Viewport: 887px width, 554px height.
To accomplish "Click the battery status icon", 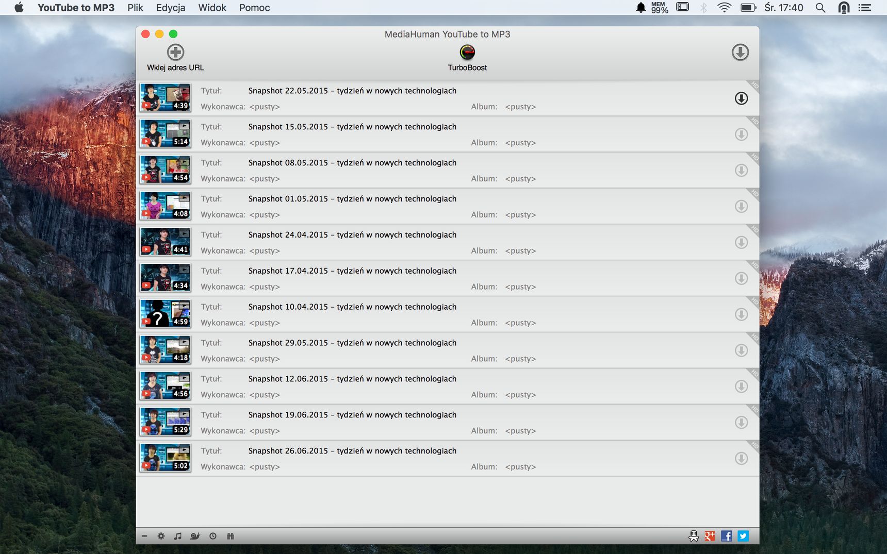I will [x=748, y=8].
